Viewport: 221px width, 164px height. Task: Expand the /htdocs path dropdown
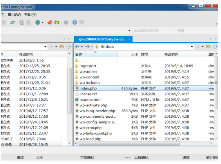(x=192, y=46)
